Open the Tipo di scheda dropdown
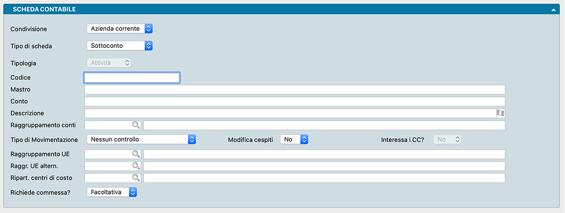The image size is (565, 213). (119, 46)
